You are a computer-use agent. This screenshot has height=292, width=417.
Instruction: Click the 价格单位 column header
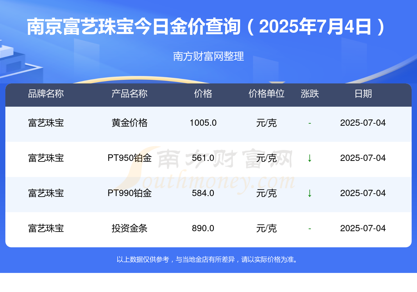(267, 94)
